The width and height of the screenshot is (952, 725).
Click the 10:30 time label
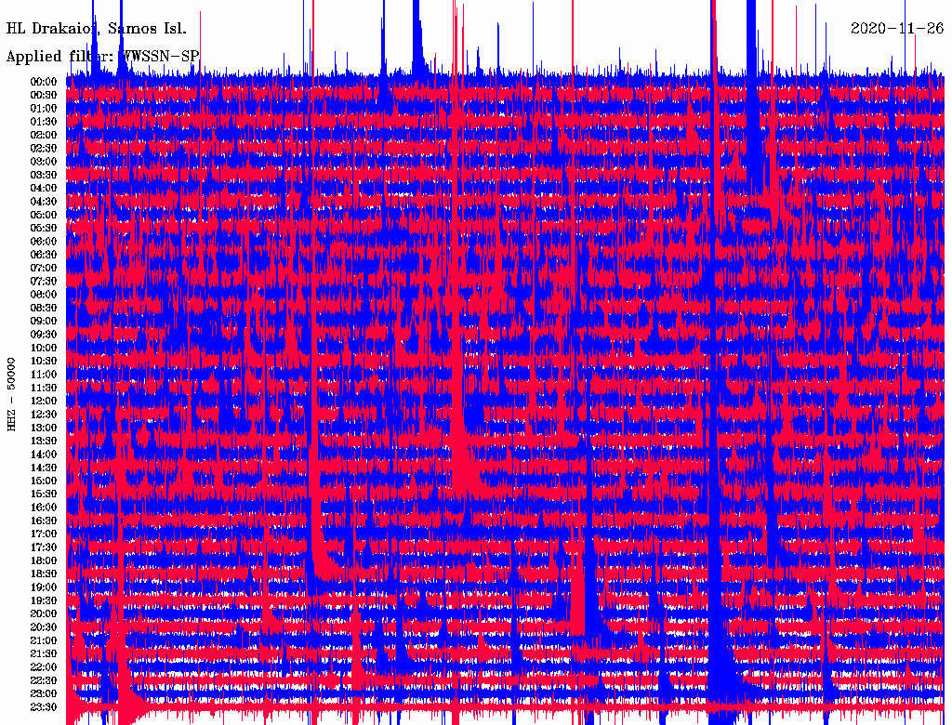(44, 362)
